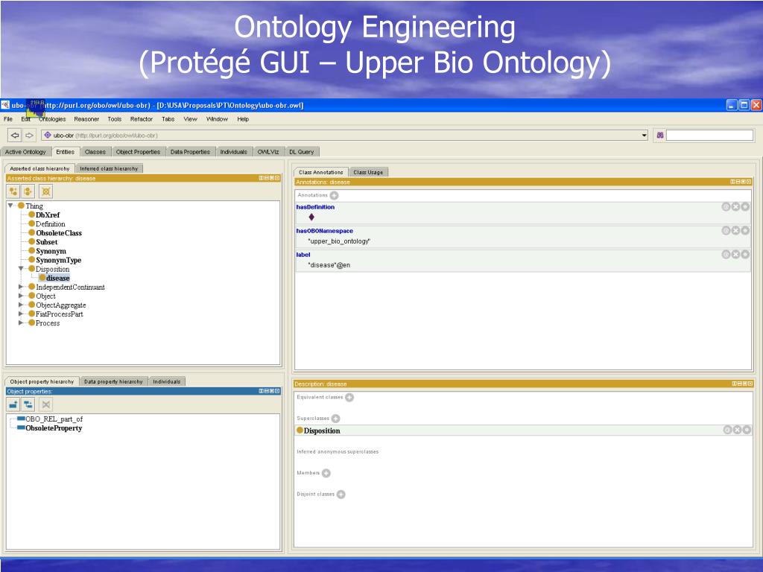Open the Object Properties tab
763x572 pixels.
tap(138, 152)
